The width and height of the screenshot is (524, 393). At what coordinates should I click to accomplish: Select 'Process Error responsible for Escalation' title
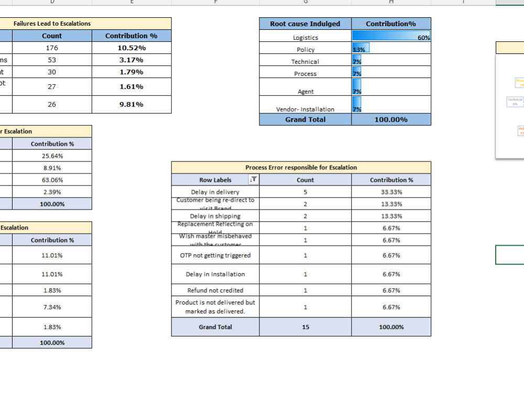tap(301, 168)
